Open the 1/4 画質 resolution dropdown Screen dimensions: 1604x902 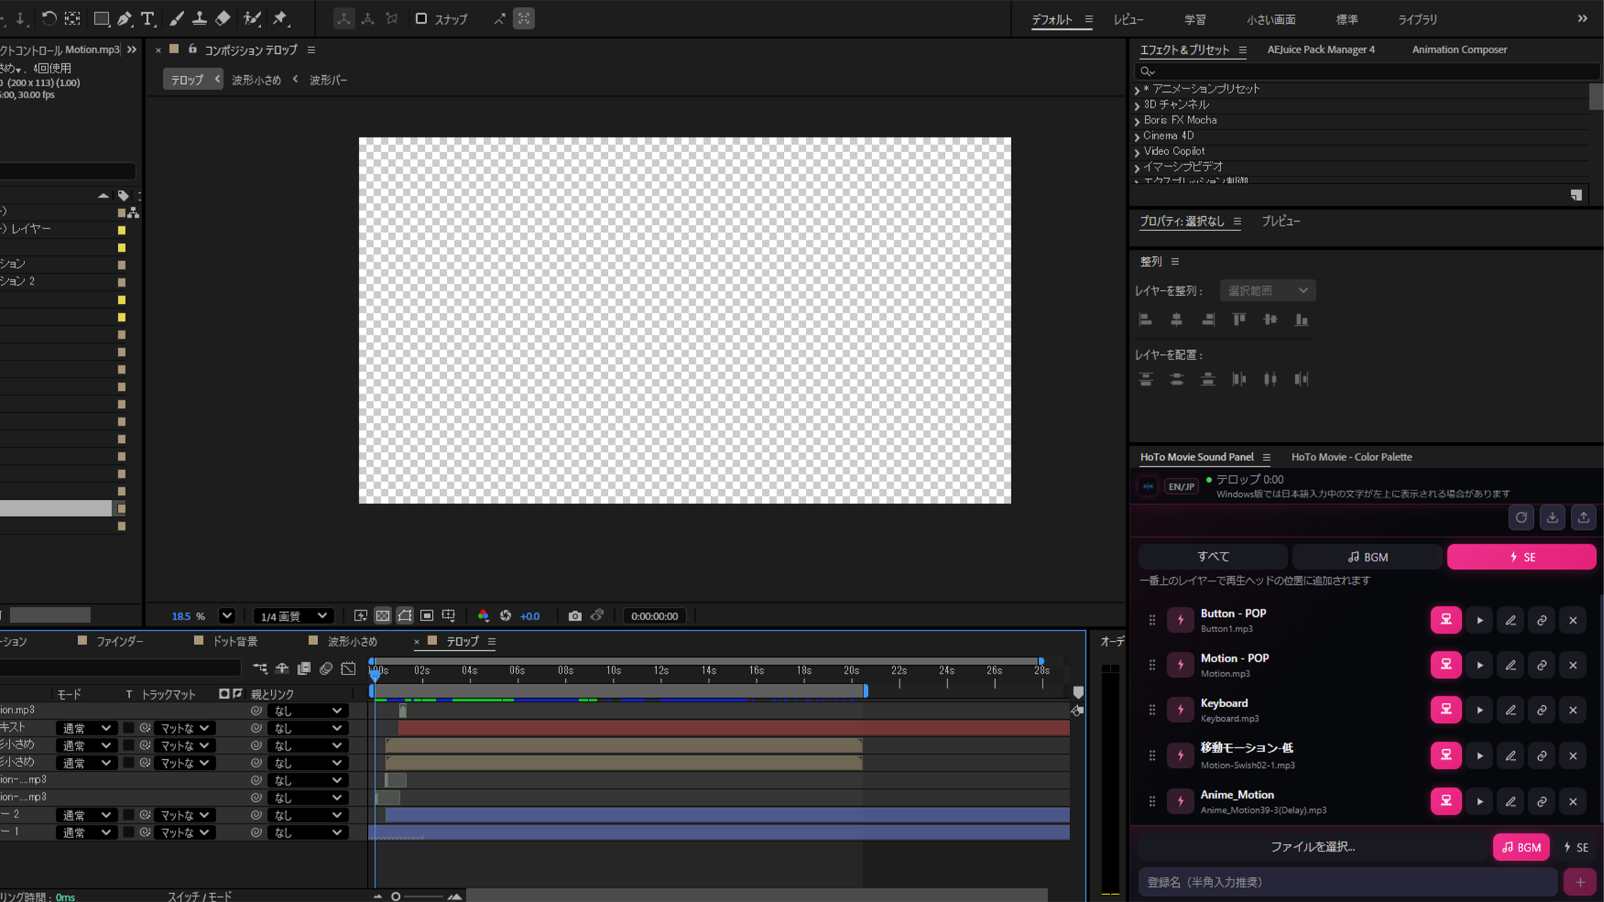tap(293, 616)
